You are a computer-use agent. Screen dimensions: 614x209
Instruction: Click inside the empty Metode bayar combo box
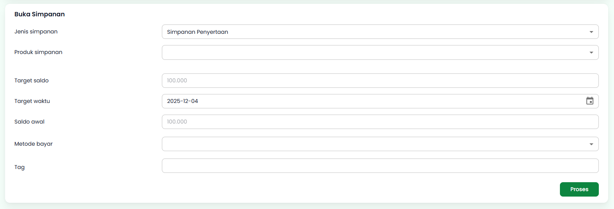click(374, 144)
